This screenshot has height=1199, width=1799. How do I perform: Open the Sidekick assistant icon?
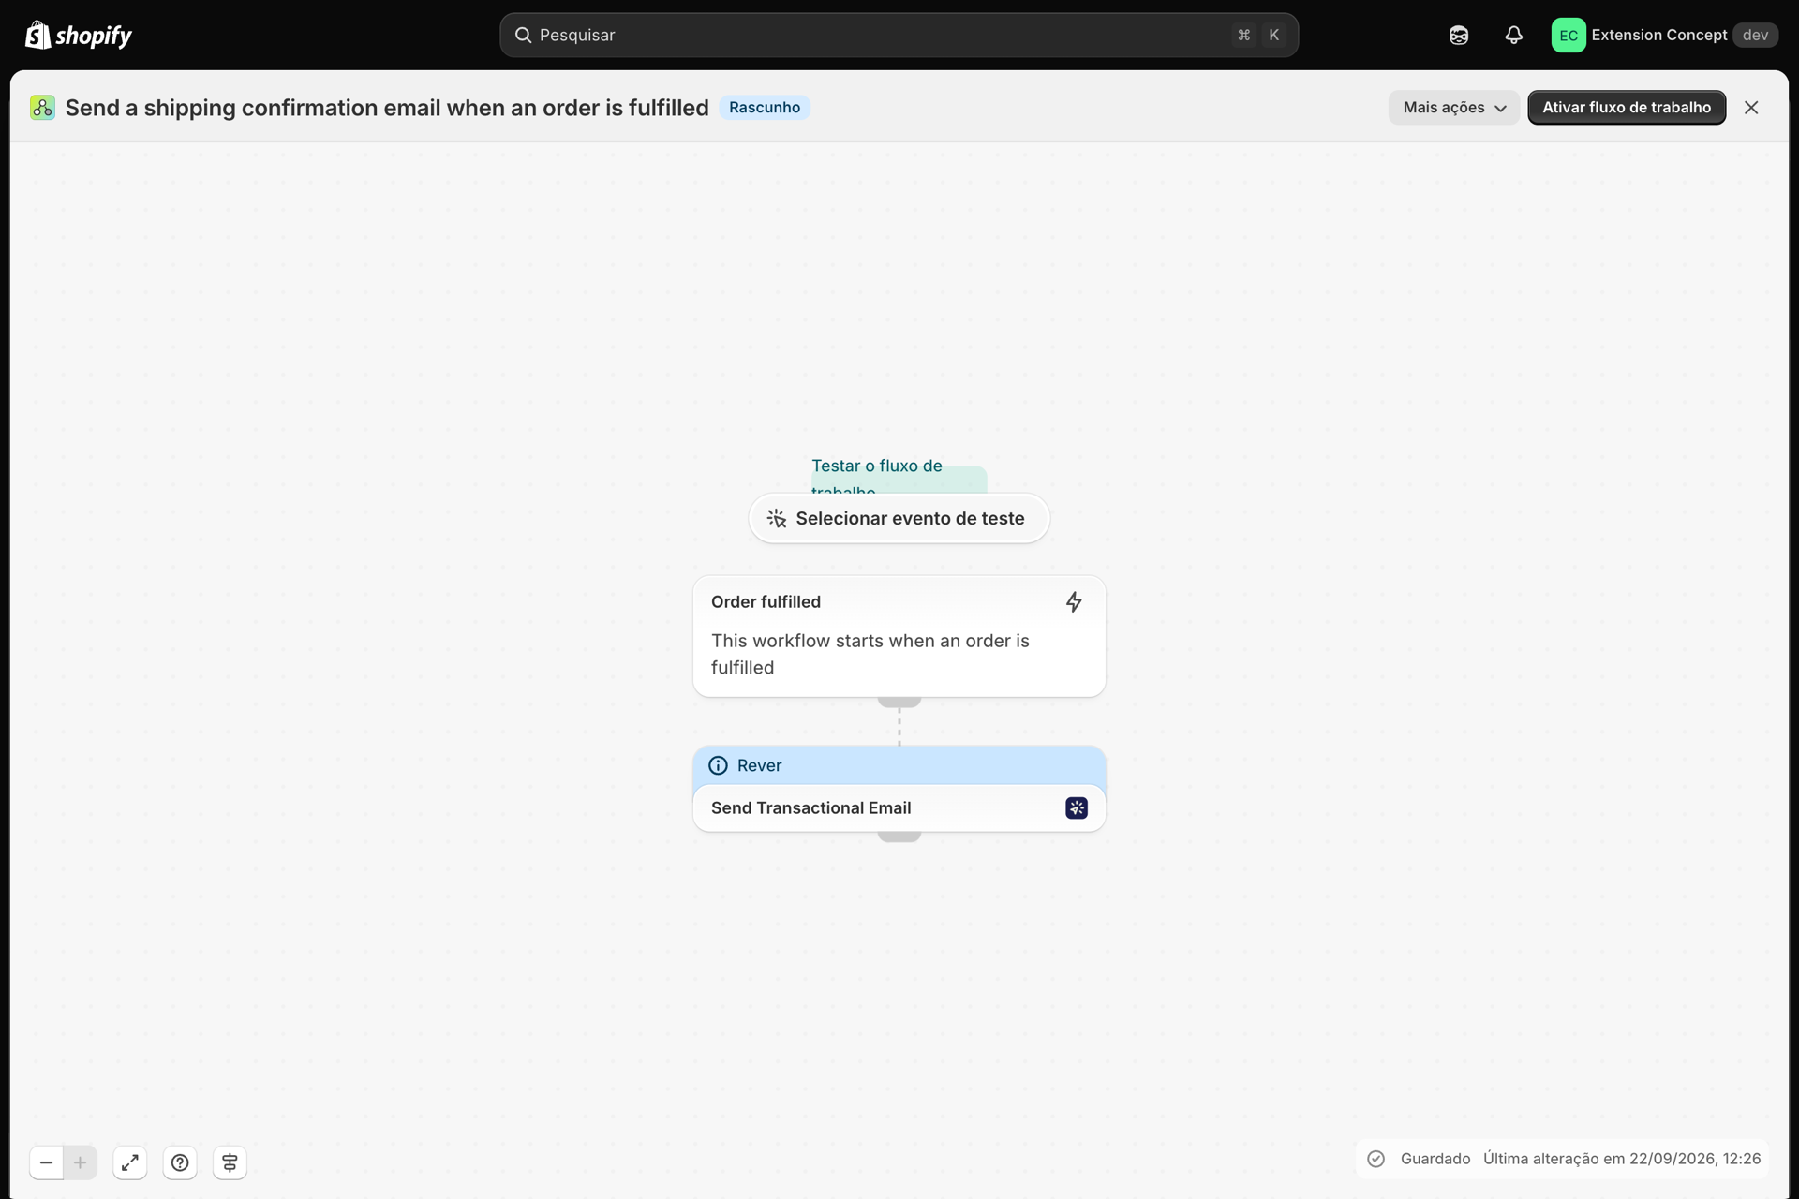[1459, 35]
